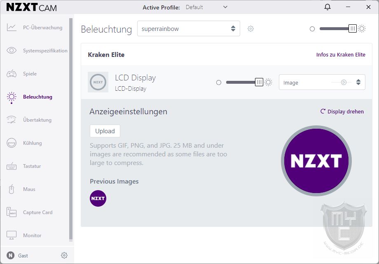Click the Kühlung sidebar icon
Viewport: 379px width, 264px height.
pos(12,143)
